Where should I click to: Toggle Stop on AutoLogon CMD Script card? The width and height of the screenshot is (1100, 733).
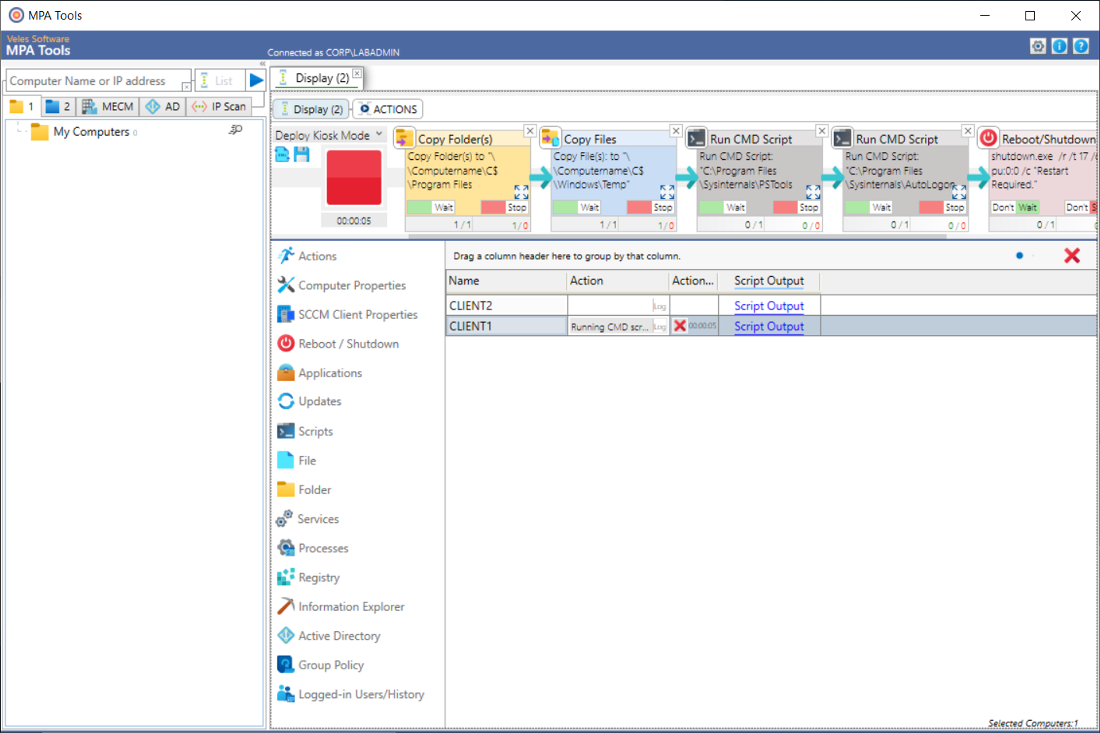click(942, 207)
